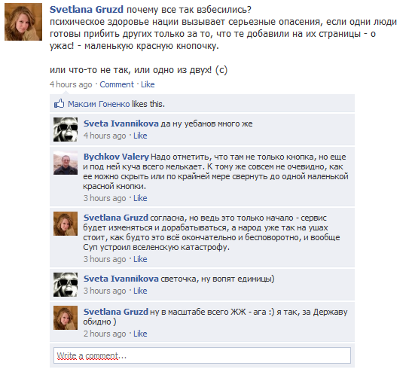The width and height of the screenshot is (415, 375).
Task: Like the comment posted 2 hours ago
Action: pyautogui.click(x=140, y=334)
